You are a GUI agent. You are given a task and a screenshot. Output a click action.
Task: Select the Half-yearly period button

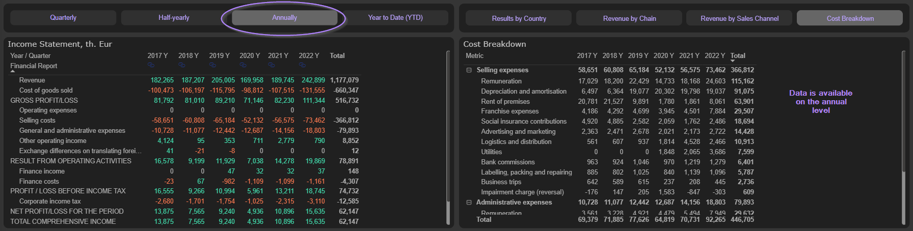pos(174,18)
